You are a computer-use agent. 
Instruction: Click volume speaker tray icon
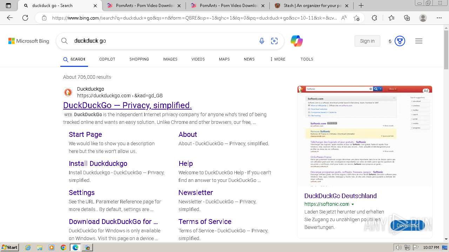pyautogui.click(x=398, y=247)
